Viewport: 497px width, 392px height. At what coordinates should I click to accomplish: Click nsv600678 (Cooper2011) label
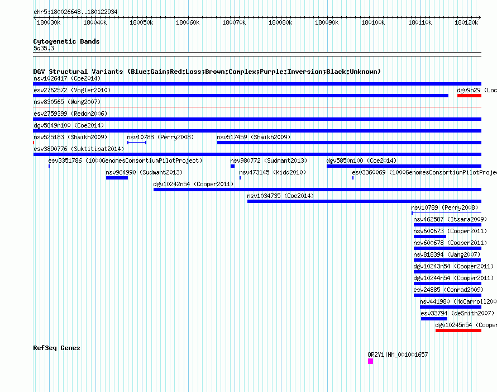click(x=450, y=243)
